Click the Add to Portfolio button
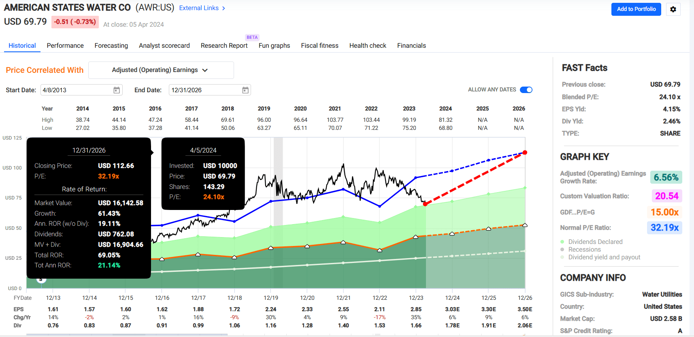Image resolution: width=694 pixels, height=337 pixels. pos(636,9)
